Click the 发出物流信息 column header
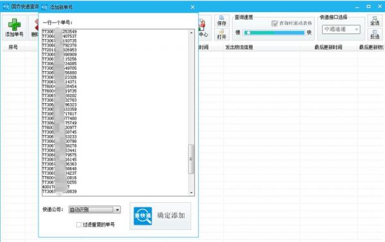The height and width of the screenshot is (242, 385). point(239,47)
